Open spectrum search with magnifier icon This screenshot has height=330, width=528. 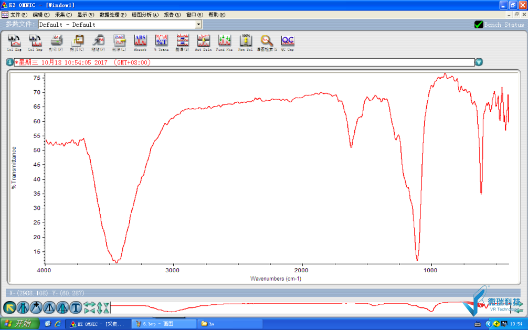pyautogui.click(x=267, y=42)
